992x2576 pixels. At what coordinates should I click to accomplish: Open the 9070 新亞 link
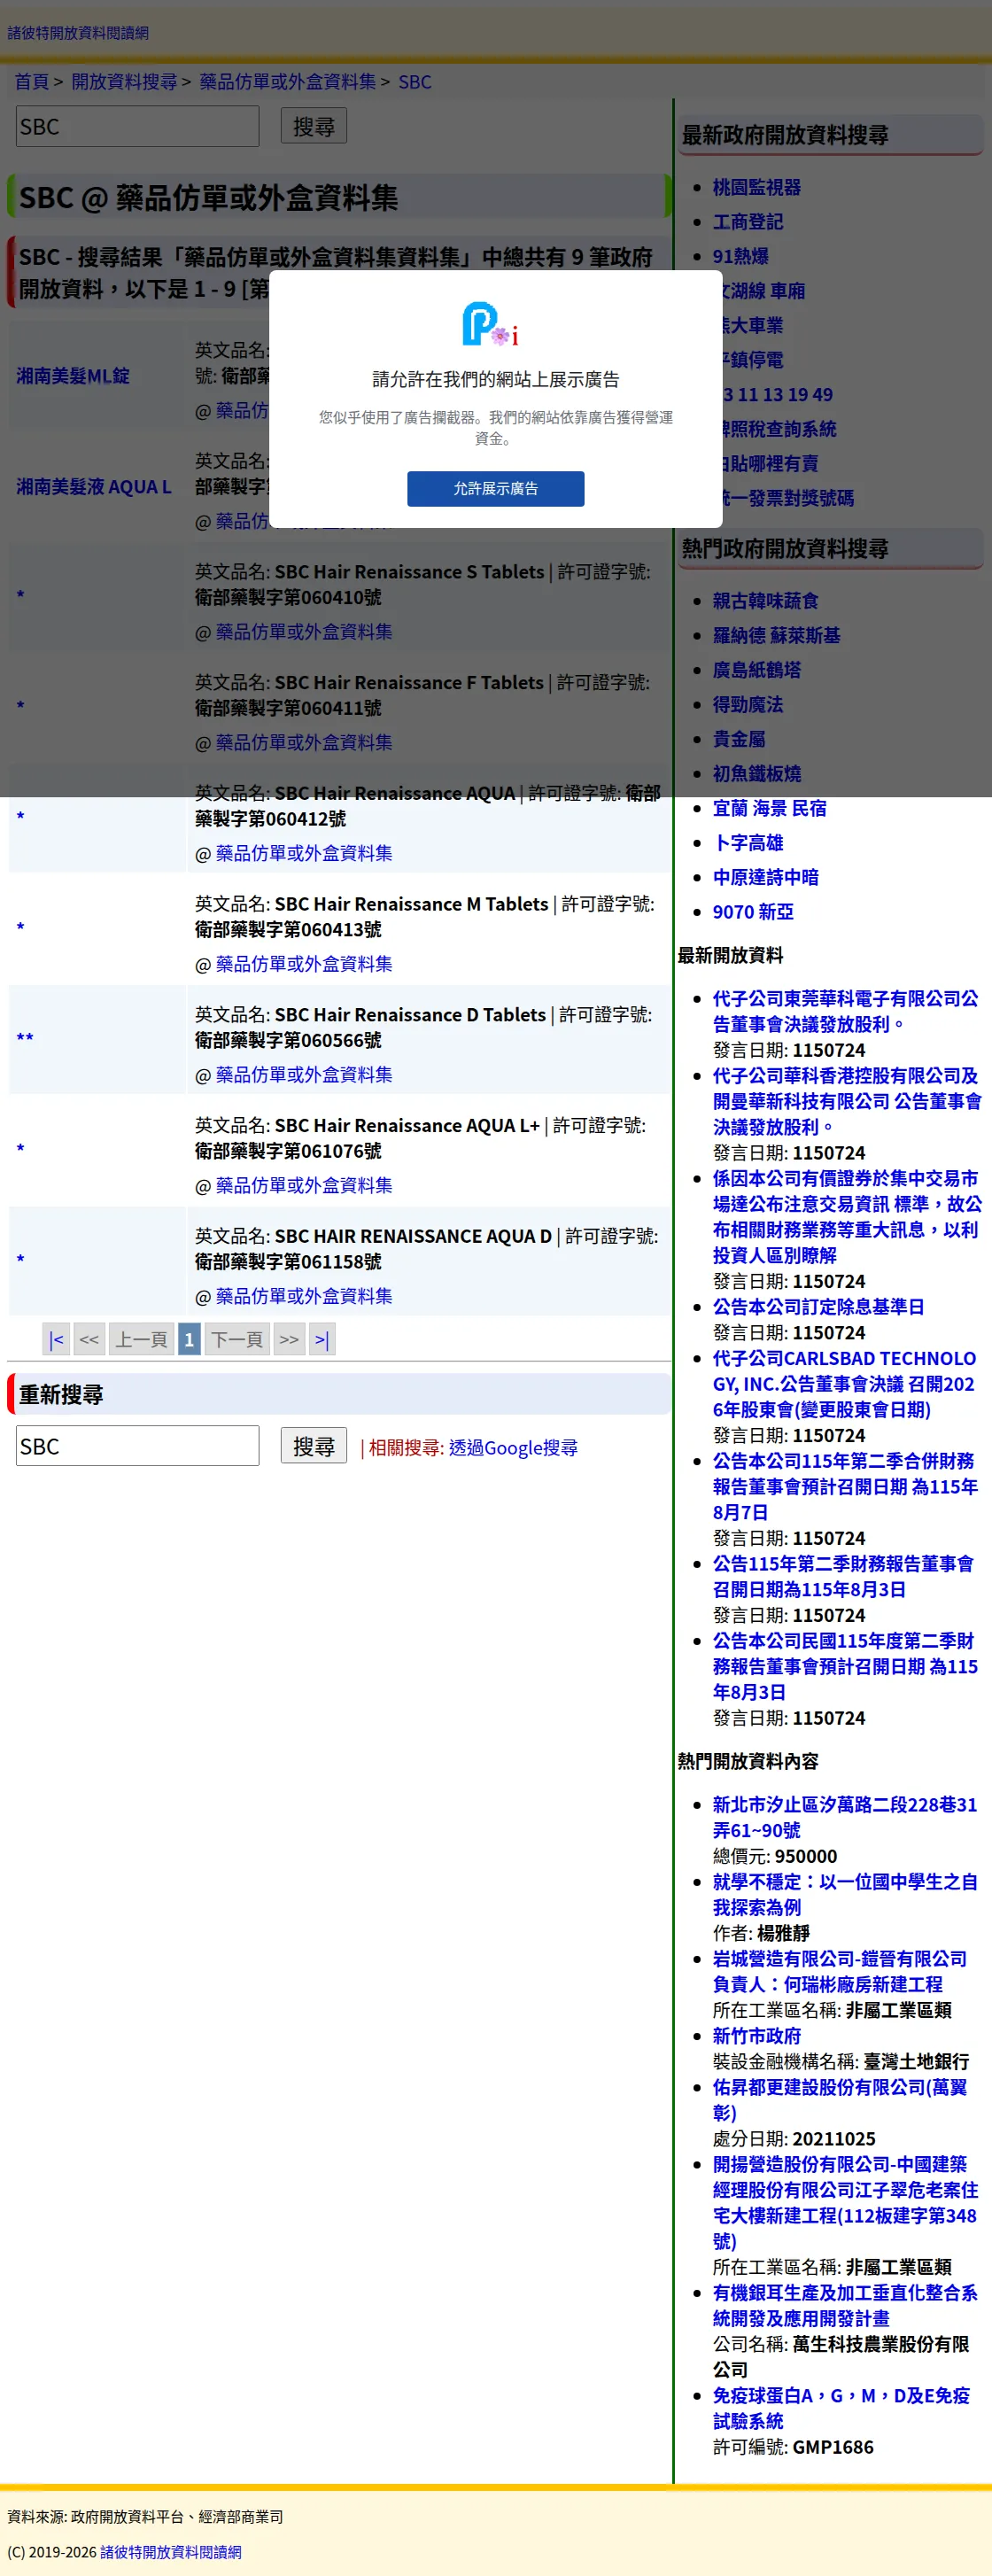pyautogui.click(x=752, y=912)
